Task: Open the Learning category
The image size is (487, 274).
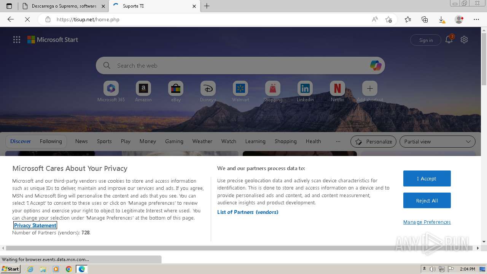Action: point(255,141)
